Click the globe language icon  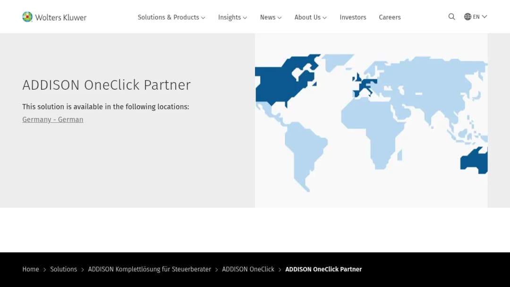click(x=467, y=17)
